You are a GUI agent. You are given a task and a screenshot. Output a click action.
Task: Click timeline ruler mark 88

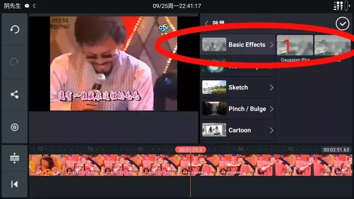241,149
